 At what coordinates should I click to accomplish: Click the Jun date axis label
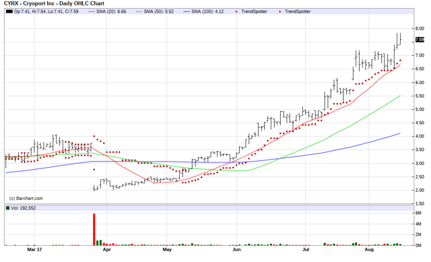[x=236, y=249]
